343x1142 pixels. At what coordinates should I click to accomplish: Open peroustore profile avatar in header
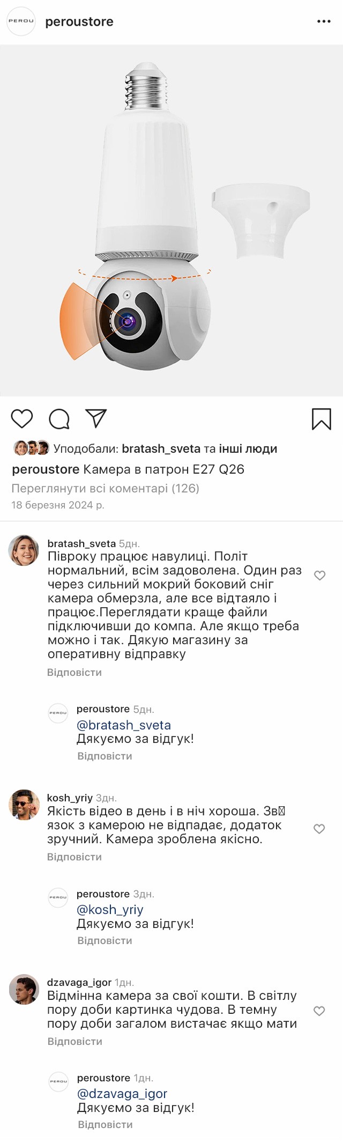point(21,21)
